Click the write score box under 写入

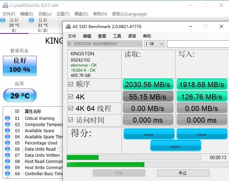click(202, 134)
